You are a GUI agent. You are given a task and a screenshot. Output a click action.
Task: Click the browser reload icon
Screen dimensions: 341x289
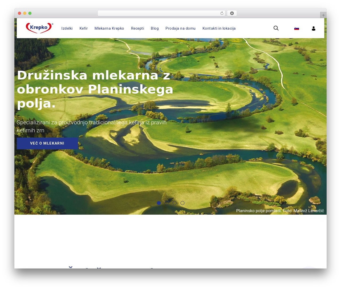tap(222, 13)
